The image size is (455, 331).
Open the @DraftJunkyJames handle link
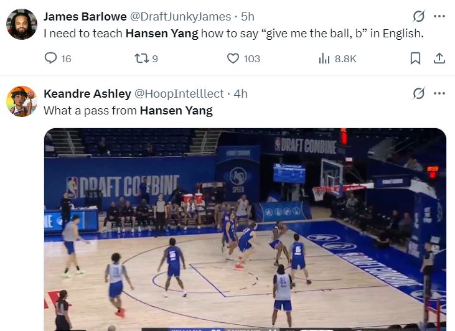[x=181, y=17]
